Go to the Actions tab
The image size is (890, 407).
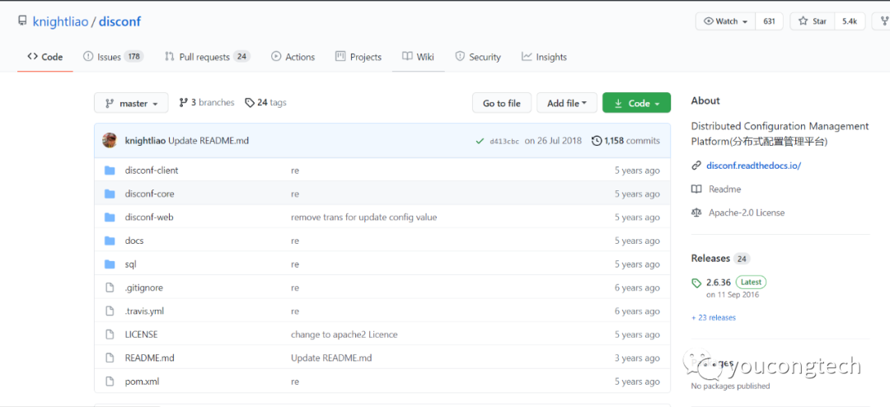click(x=293, y=57)
